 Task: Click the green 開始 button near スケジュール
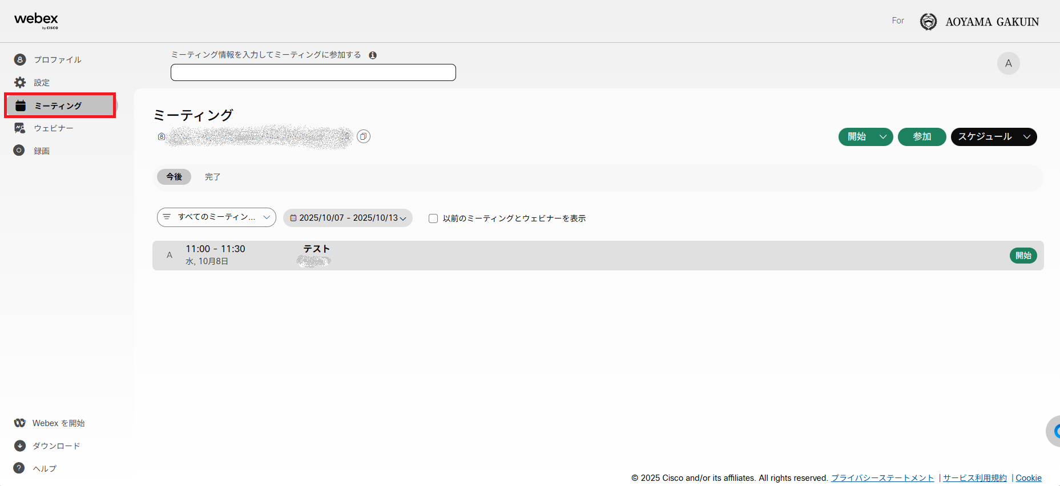[857, 137]
